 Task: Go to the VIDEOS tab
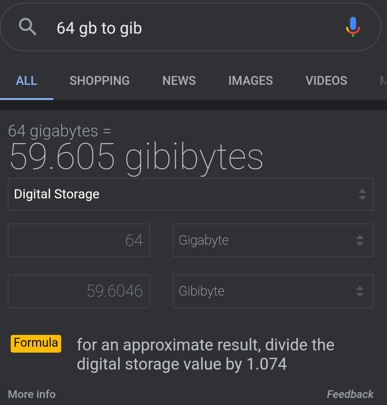(326, 81)
